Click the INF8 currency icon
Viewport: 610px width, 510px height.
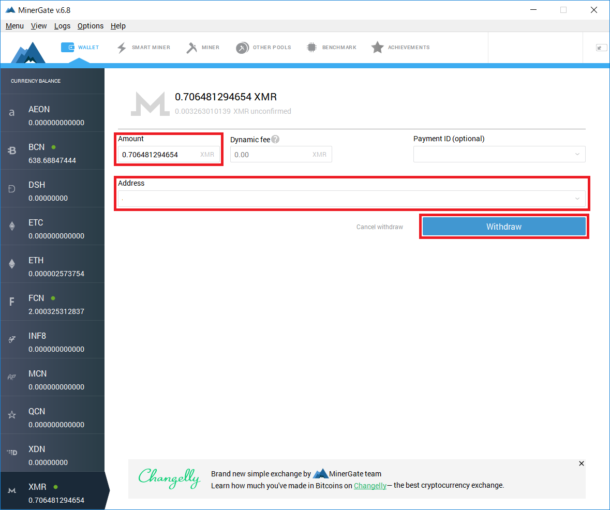12,339
